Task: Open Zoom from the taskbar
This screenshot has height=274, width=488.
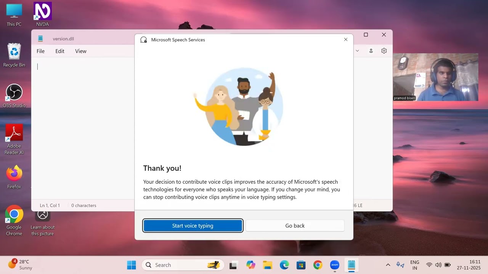Action: tap(334, 265)
